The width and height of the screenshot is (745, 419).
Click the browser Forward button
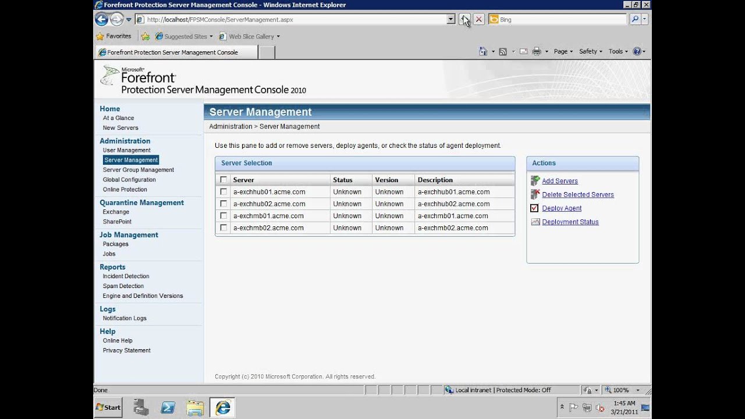click(x=117, y=19)
